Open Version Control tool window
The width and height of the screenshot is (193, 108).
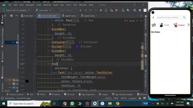[x=15, y=94]
